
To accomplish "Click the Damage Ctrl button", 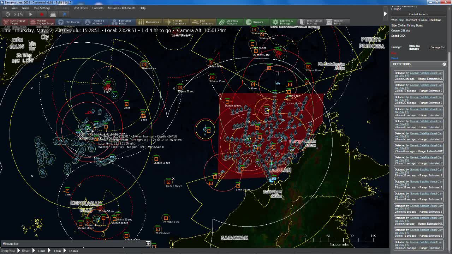I will point(437,47).
